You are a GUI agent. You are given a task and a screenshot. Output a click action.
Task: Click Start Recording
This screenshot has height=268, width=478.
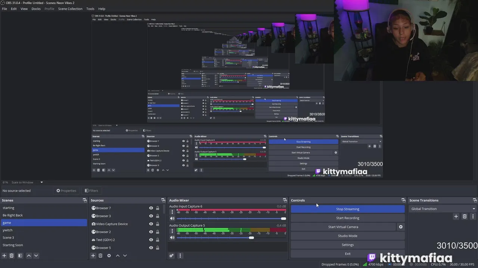(x=348, y=218)
